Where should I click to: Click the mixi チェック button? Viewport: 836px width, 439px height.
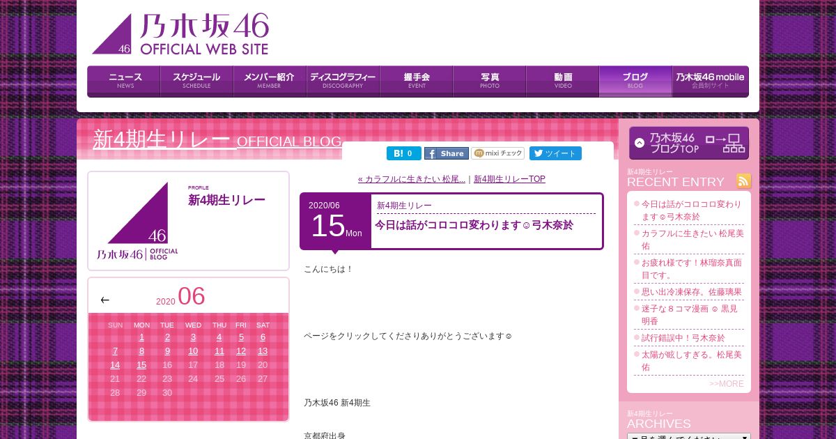497,153
